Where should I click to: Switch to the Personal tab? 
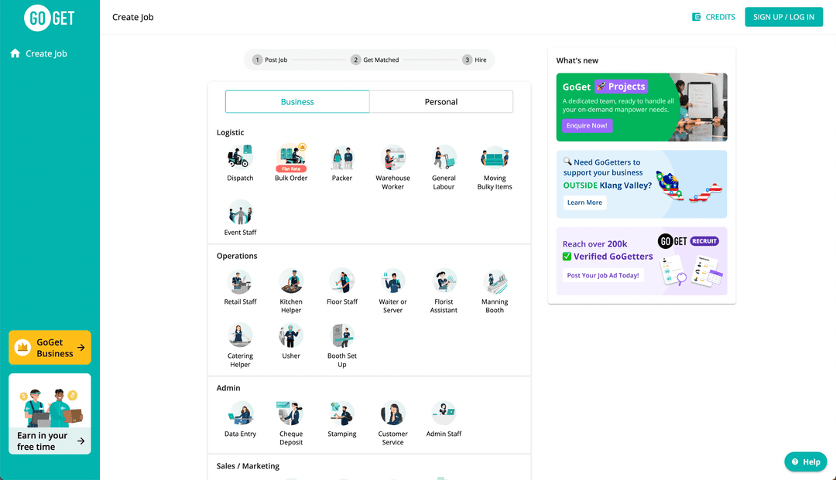pyautogui.click(x=441, y=102)
